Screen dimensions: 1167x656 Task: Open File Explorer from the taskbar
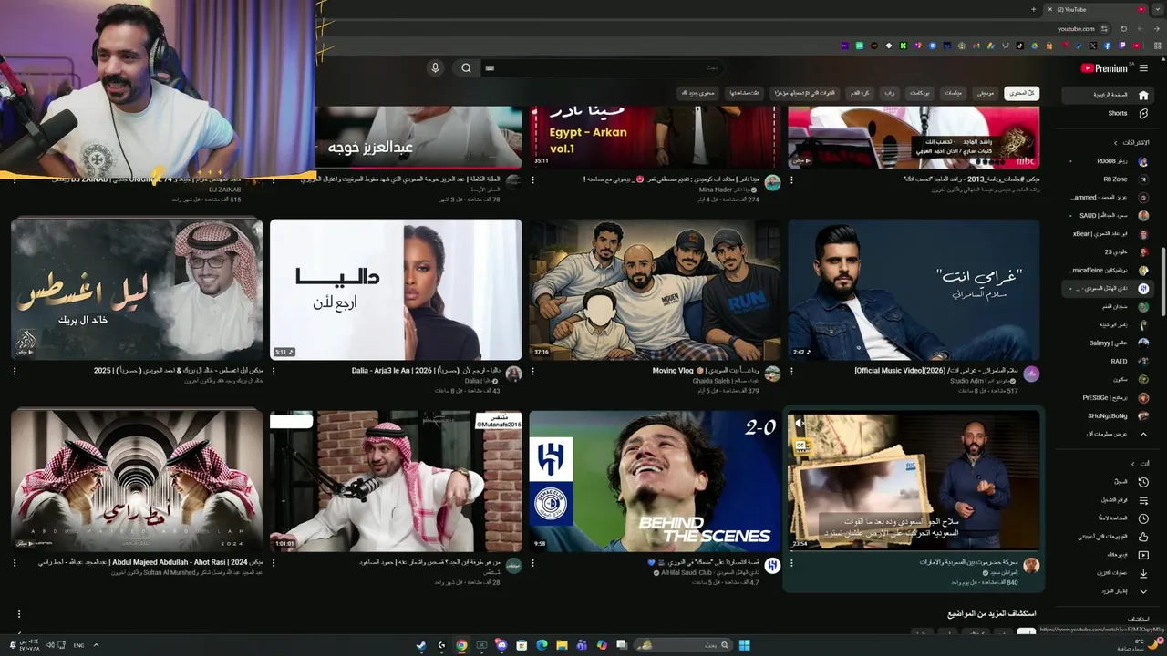(562, 645)
